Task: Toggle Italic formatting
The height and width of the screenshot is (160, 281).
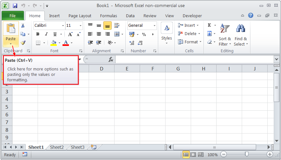Action: click(47, 34)
